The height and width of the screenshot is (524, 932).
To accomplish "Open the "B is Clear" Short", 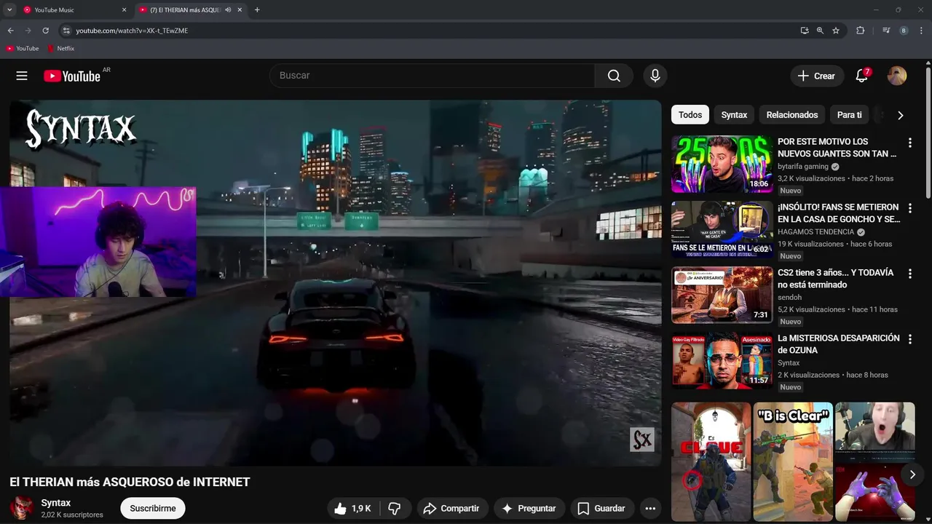I will (793, 462).
